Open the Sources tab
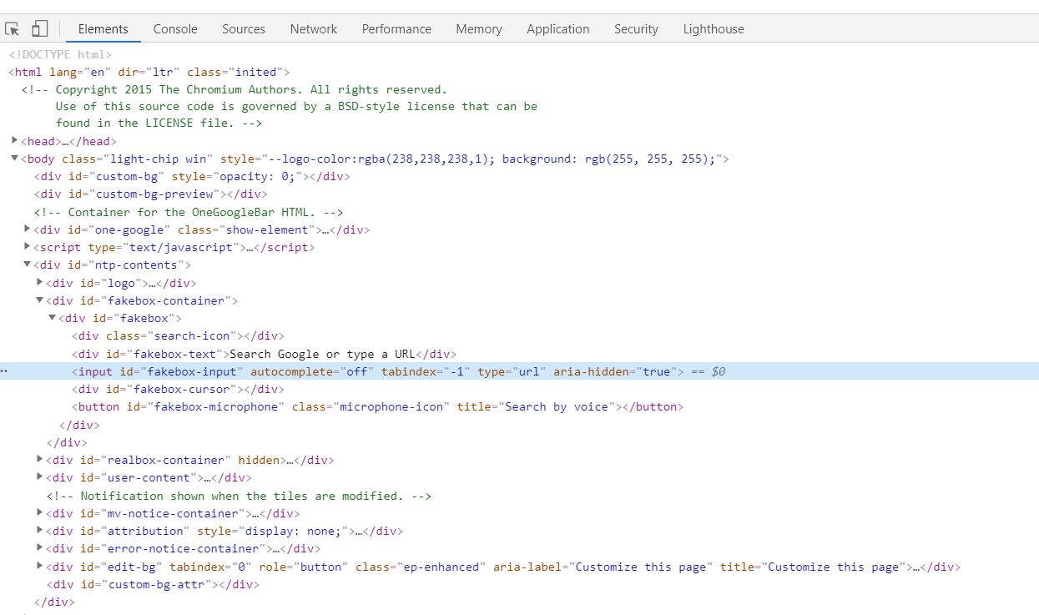The image size is (1039, 615). coord(244,29)
